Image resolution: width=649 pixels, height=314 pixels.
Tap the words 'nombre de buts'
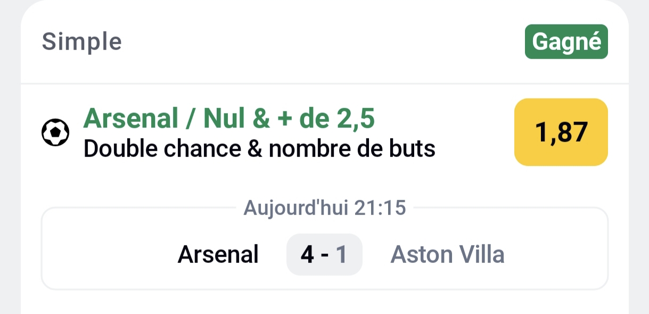(x=352, y=150)
